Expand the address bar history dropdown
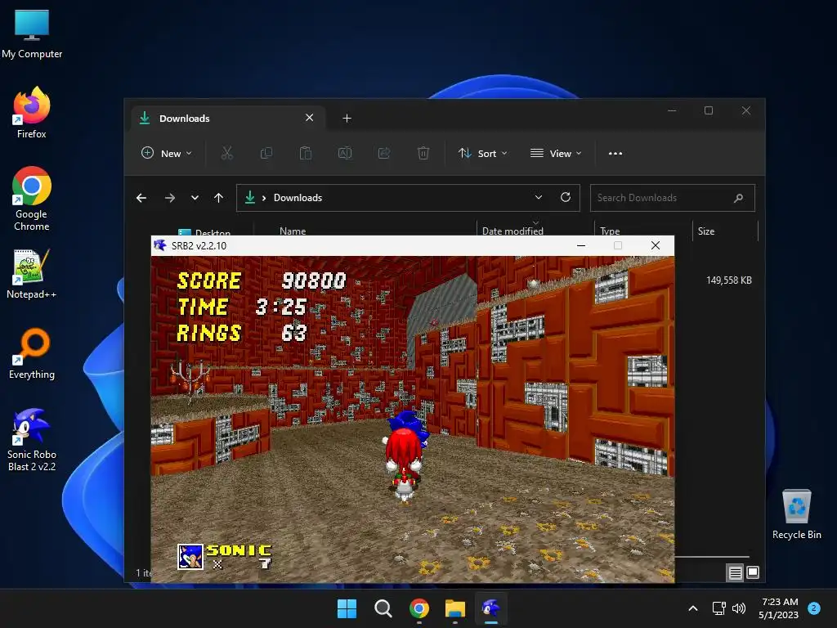837x628 pixels. 539,197
